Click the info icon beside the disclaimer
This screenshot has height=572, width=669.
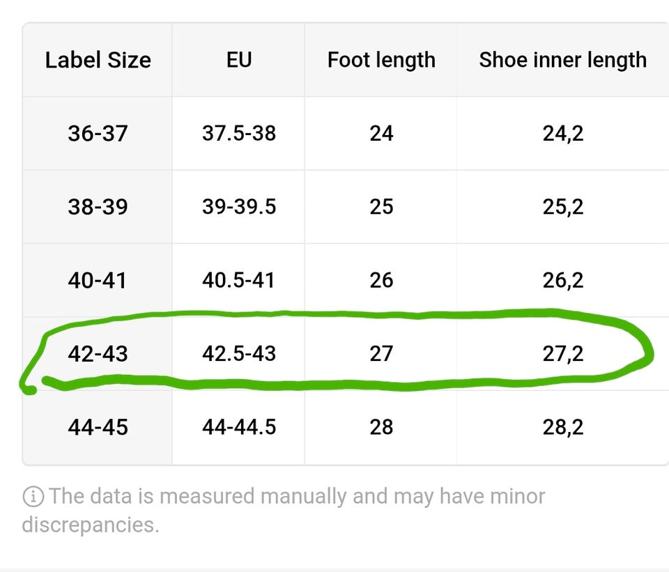33,497
